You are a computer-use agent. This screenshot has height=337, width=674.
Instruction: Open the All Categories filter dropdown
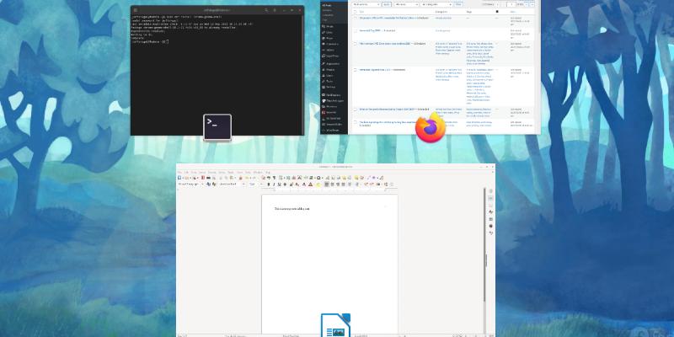point(436,4)
